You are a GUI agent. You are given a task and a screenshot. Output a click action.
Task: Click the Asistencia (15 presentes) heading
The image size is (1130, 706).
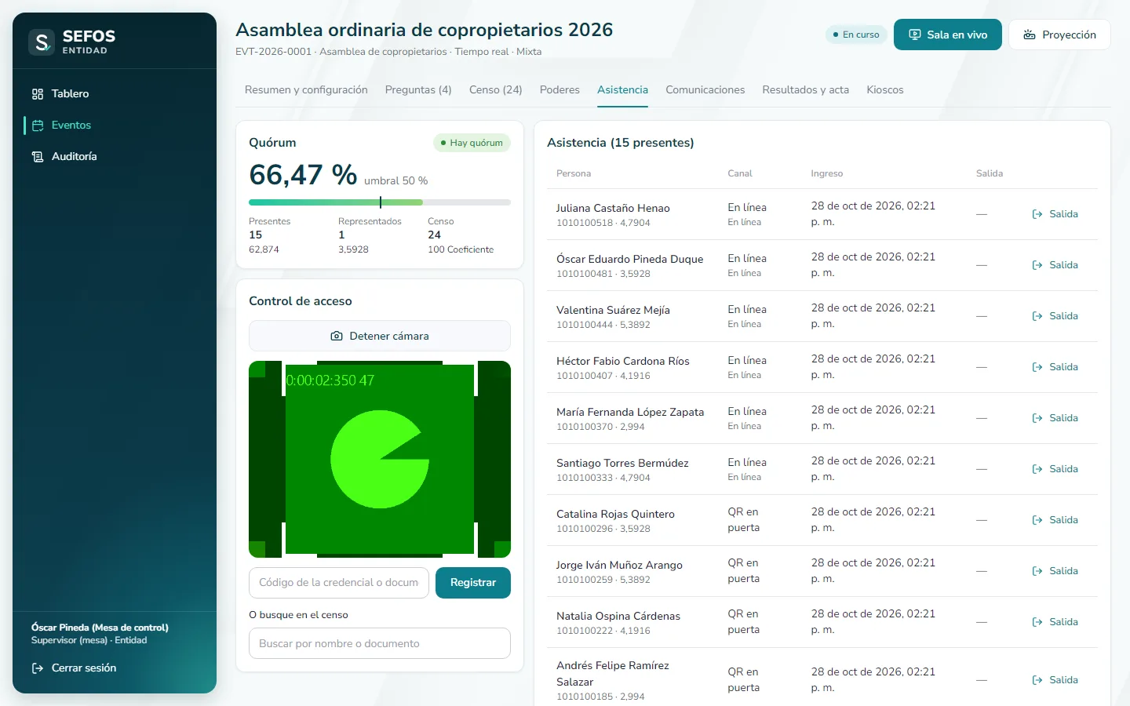point(621,143)
